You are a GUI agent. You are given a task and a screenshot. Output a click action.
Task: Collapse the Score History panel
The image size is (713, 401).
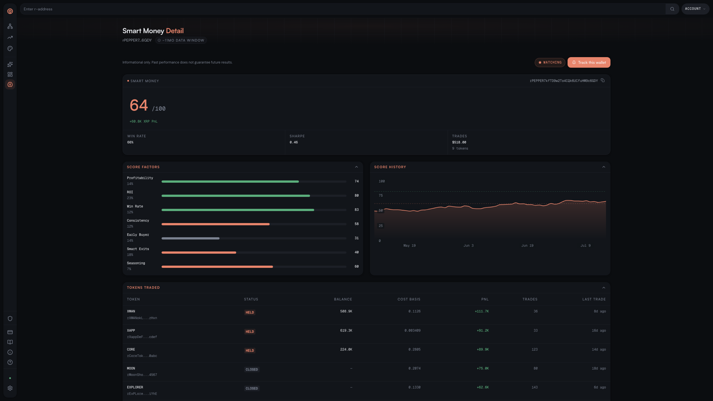click(604, 167)
